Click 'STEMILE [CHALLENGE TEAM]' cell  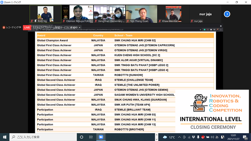(x=134, y=80)
